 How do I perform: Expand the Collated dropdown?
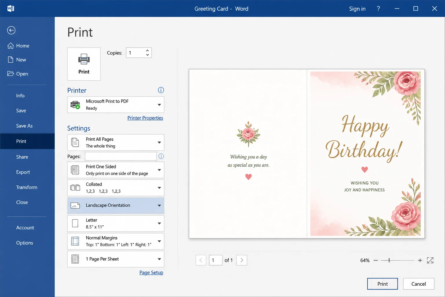[x=159, y=188]
